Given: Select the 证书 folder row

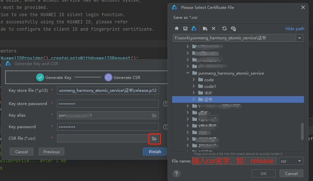Looking at the screenshot, I should pyautogui.click(x=238, y=99).
